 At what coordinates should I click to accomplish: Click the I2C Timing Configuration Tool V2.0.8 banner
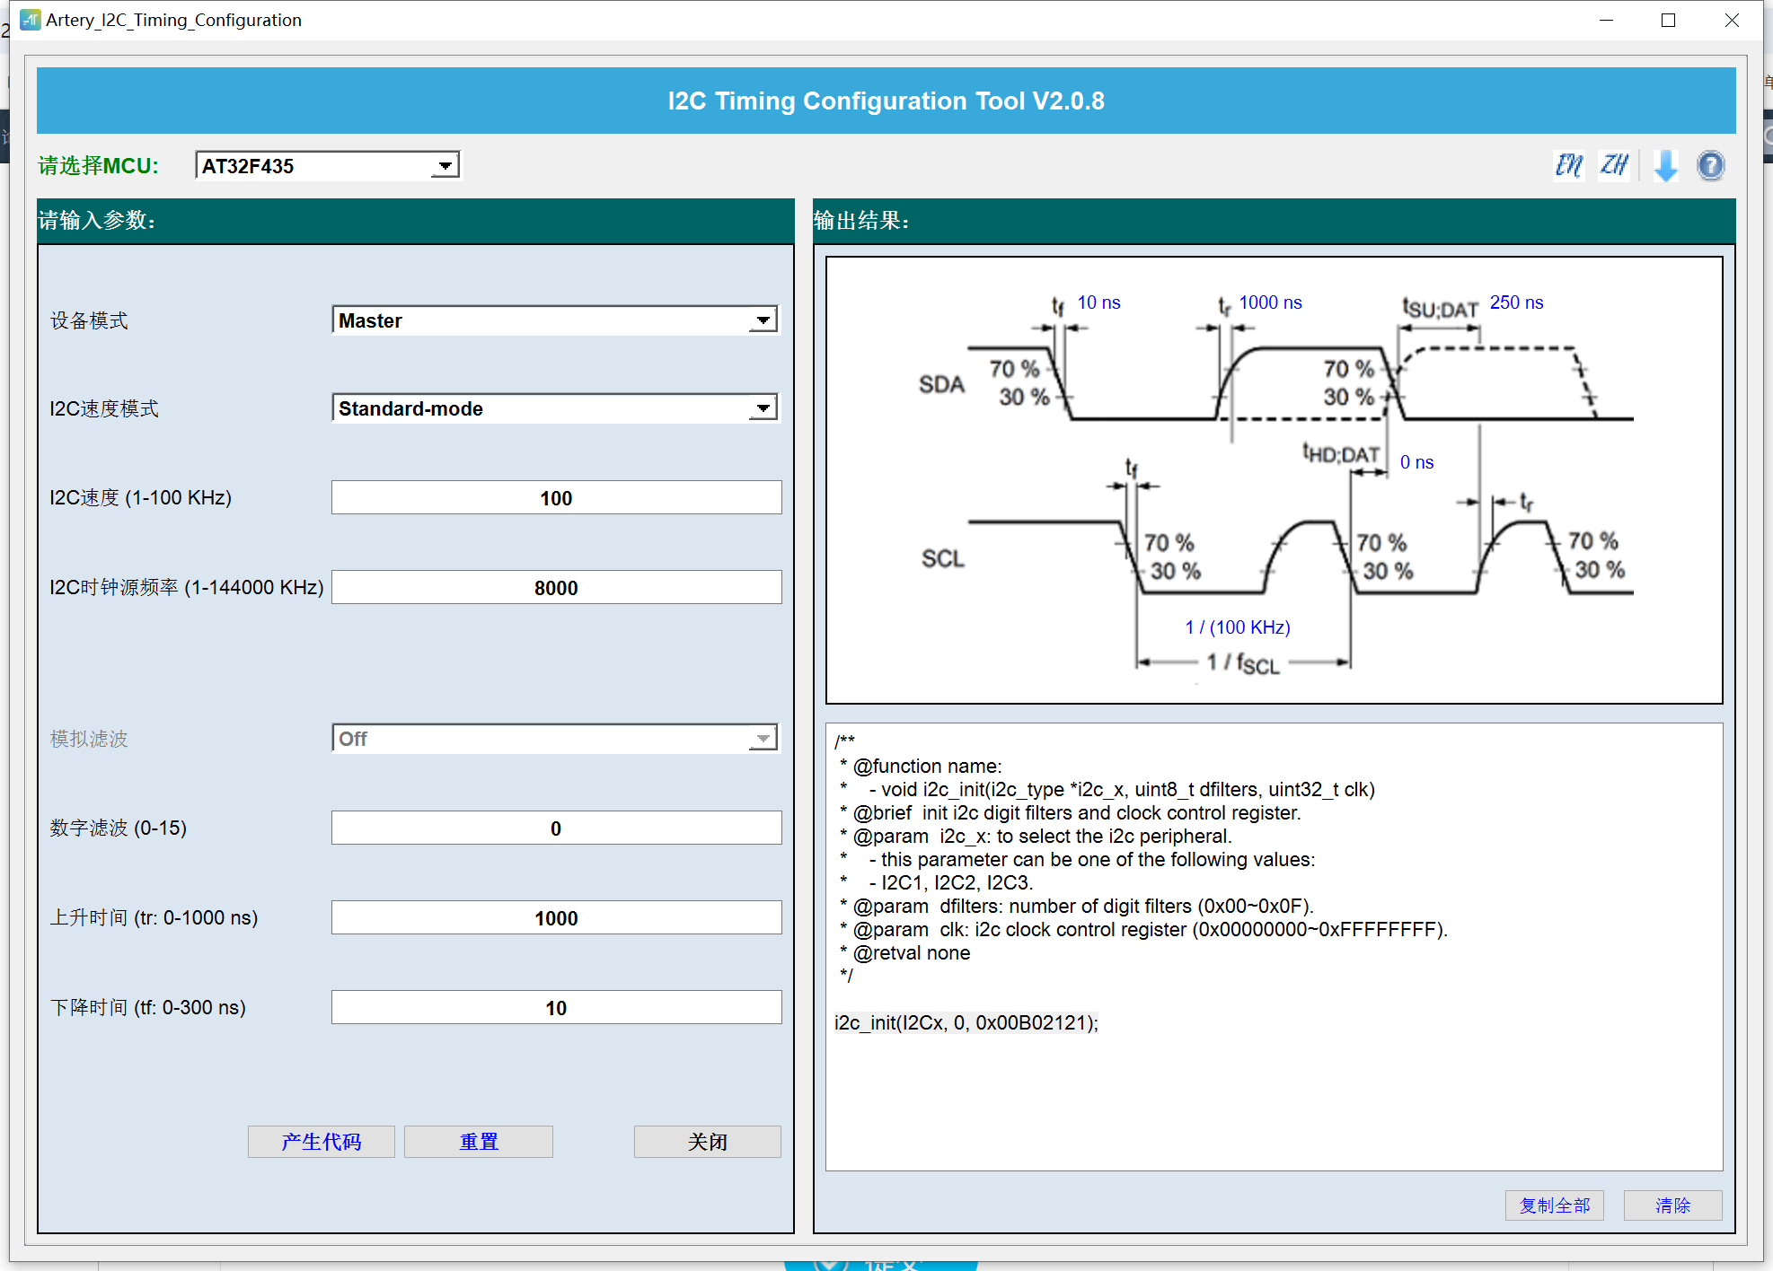[x=886, y=101]
